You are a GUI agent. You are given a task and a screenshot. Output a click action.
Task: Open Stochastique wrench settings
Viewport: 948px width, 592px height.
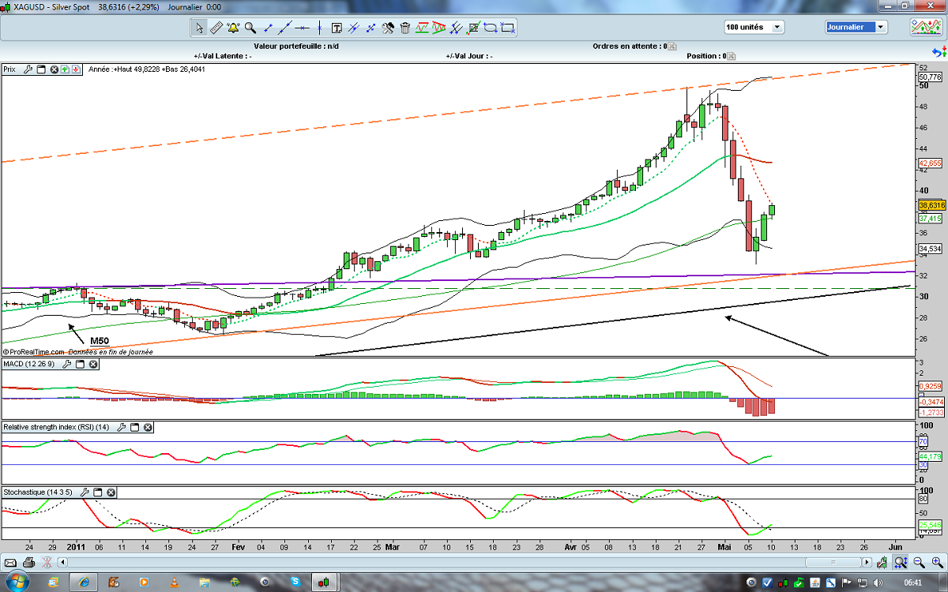[85, 492]
